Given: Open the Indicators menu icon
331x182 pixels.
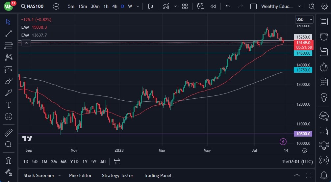Looking at the screenshot, I should (166, 6).
